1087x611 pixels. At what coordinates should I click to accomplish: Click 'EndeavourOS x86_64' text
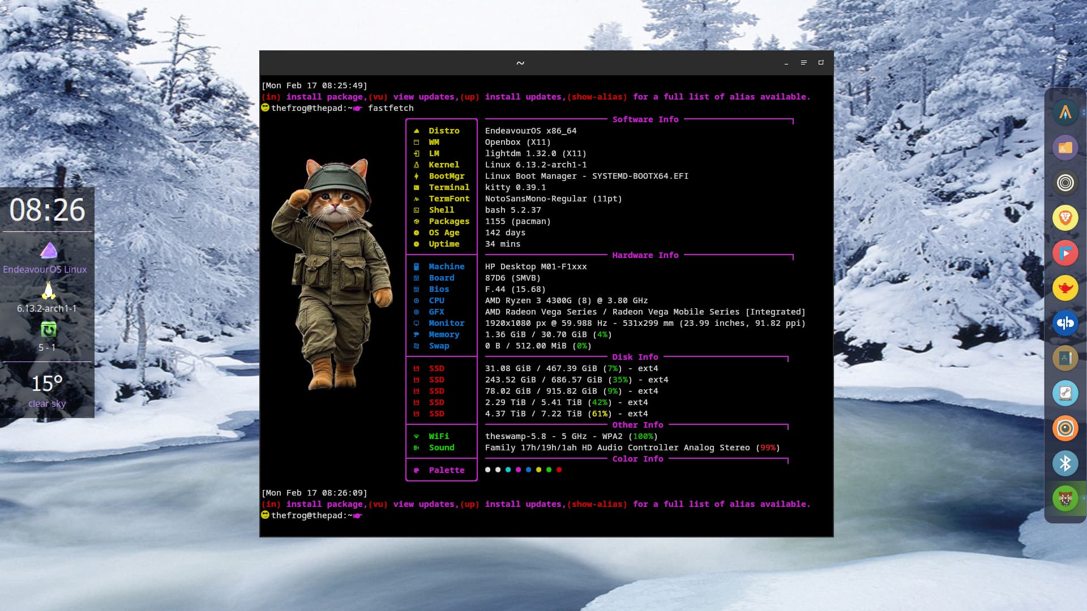(x=530, y=131)
